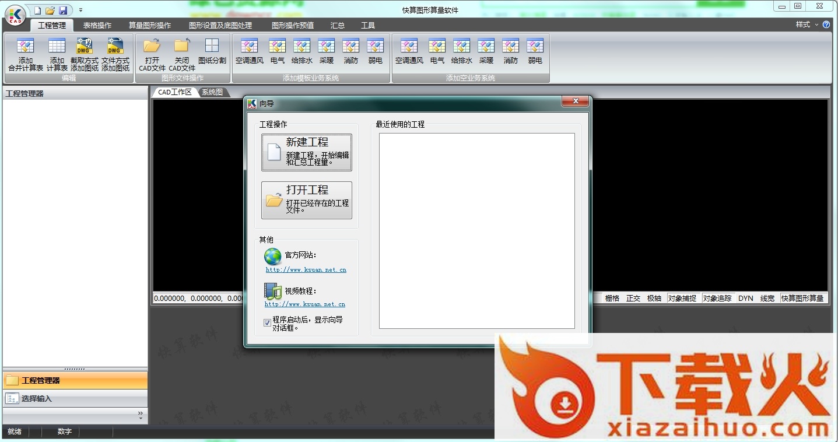The width and height of the screenshot is (838, 442).
Task: Click 添加计算表 in the ribbon
Action: coord(57,55)
